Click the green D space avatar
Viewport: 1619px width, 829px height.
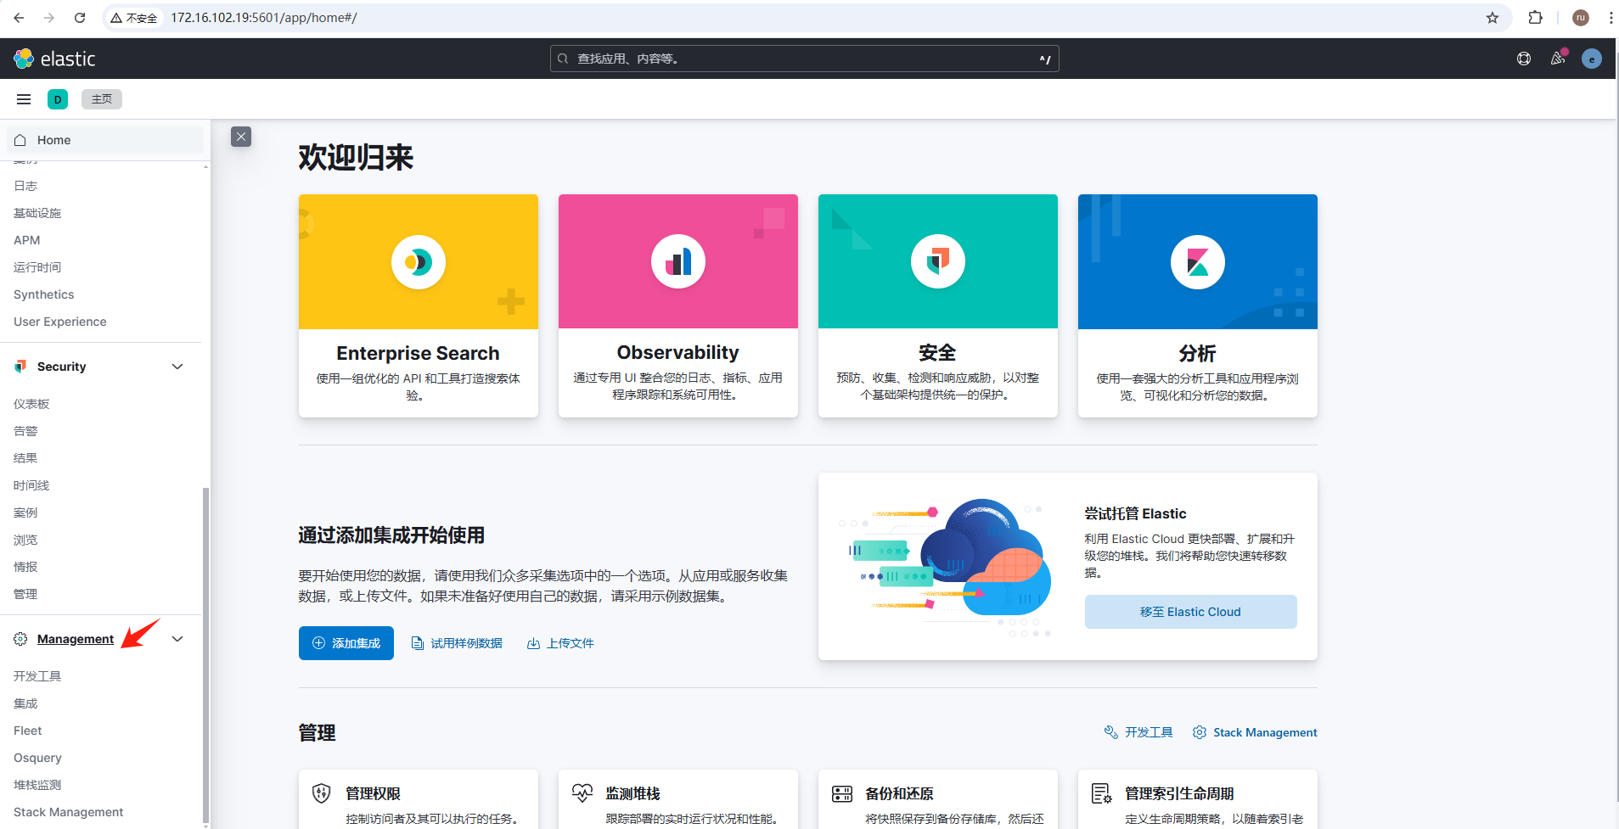58,99
